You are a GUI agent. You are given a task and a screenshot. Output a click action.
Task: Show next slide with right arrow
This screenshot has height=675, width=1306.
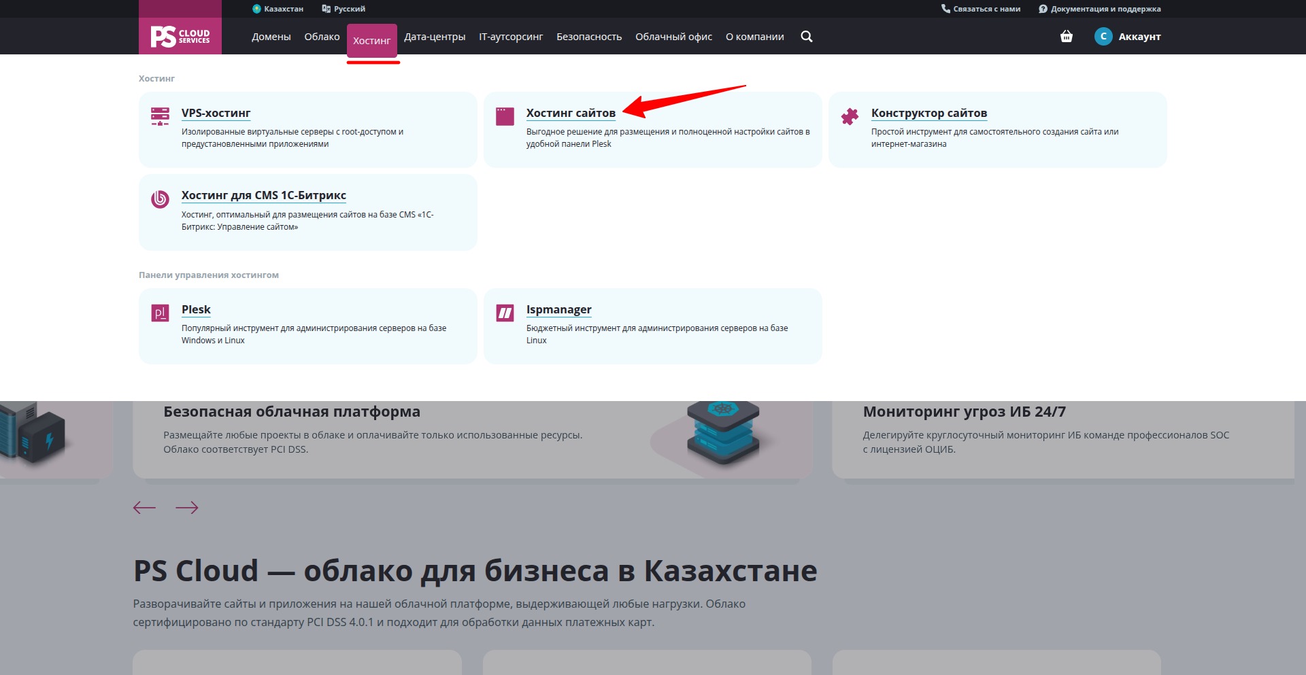187,508
